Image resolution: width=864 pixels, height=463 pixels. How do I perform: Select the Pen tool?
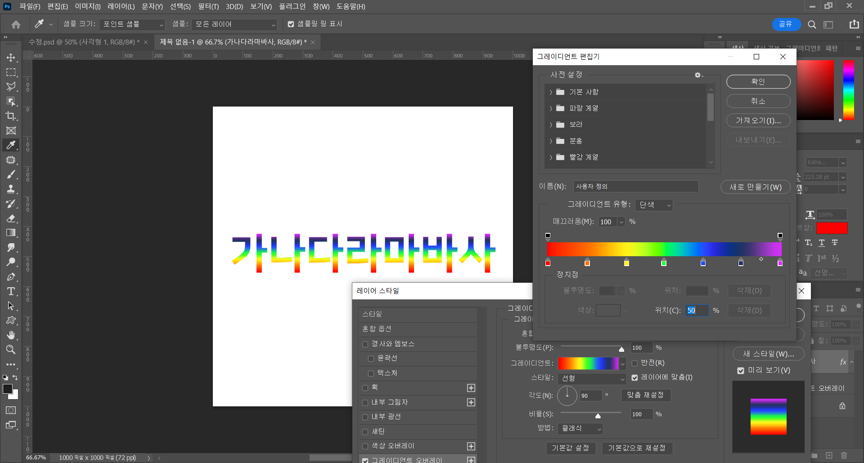point(11,277)
